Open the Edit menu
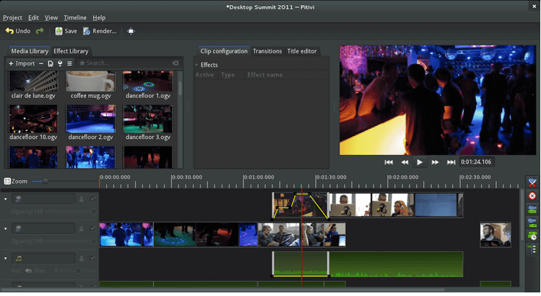This screenshot has width=541, height=296. pos(33,17)
